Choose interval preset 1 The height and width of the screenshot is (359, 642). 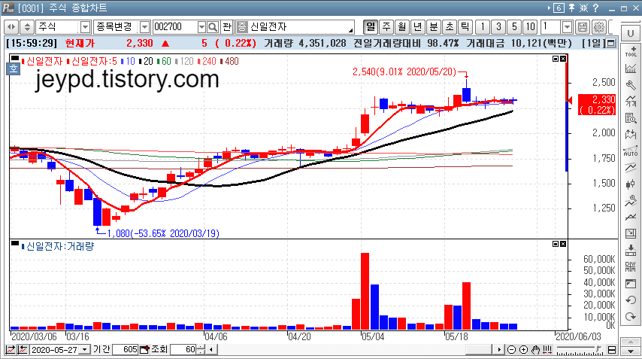[483, 27]
